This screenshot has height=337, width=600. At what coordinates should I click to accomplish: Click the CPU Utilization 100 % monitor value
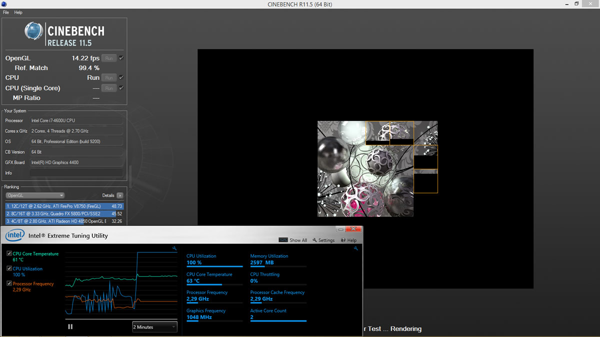pyautogui.click(x=194, y=263)
